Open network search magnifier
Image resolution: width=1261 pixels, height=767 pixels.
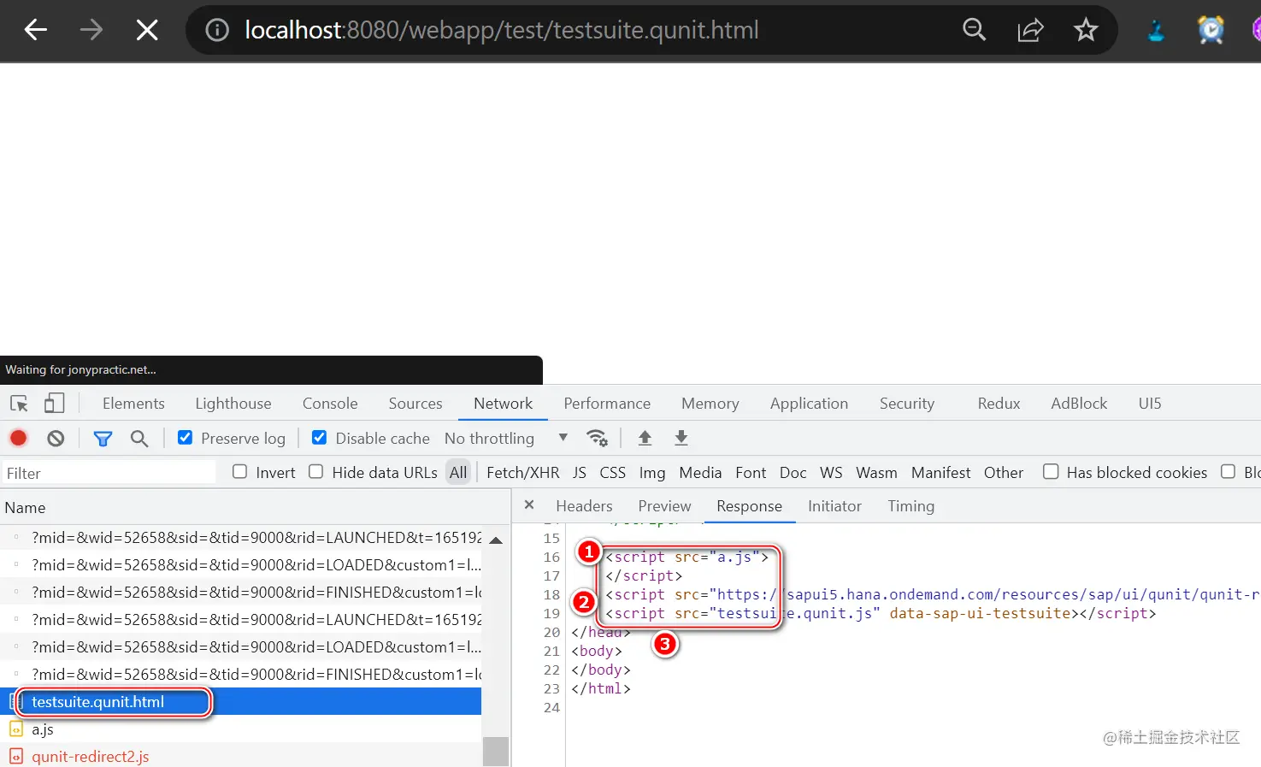(139, 439)
